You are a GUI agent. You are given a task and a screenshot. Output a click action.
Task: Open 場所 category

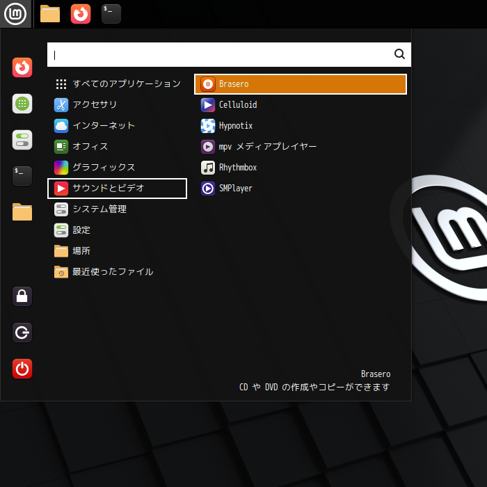(117, 251)
